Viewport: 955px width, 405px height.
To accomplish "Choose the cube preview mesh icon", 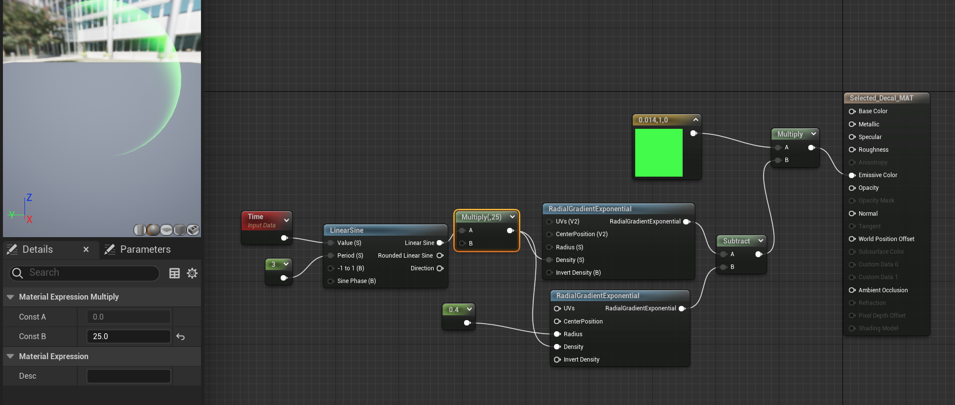I will (179, 230).
